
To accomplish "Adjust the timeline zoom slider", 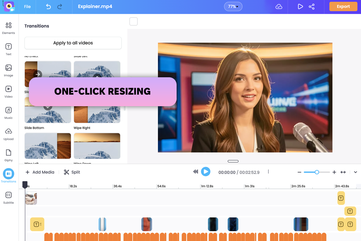I will pos(317,172).
